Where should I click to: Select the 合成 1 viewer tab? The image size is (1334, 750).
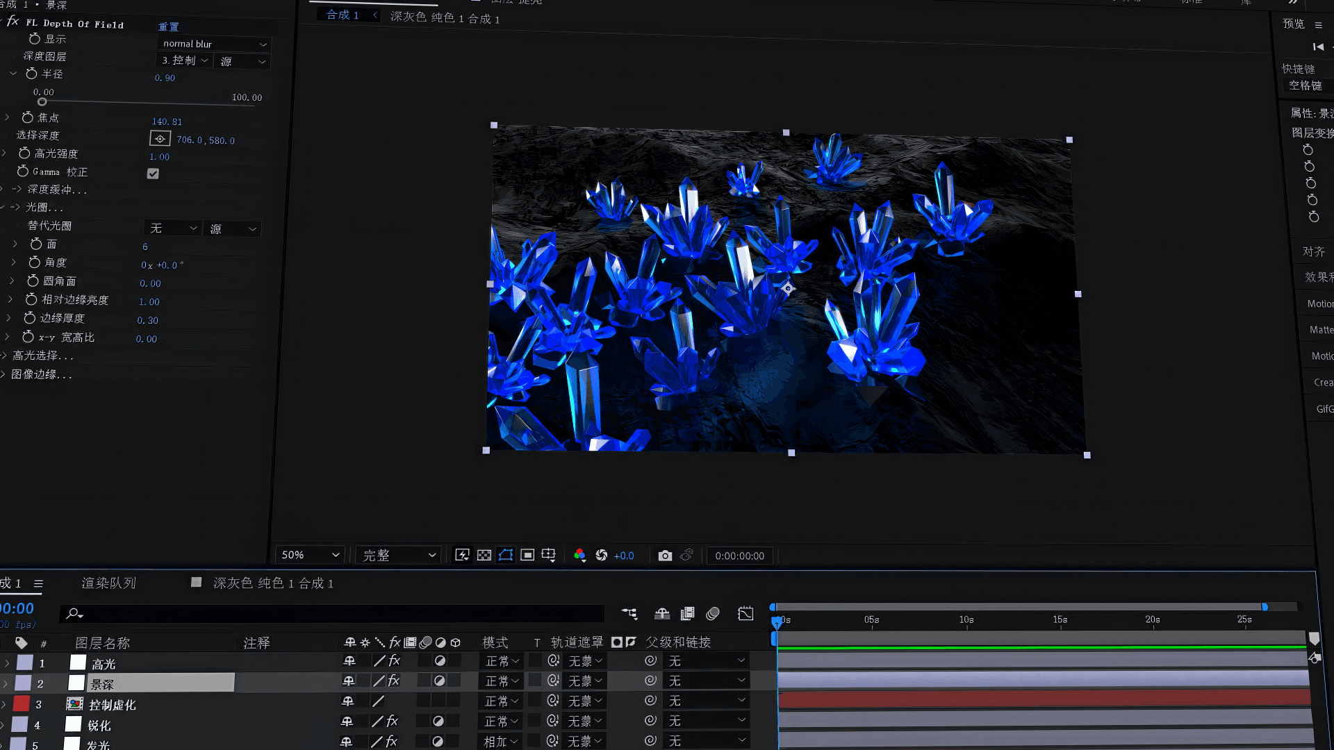(x=343, y=15)
